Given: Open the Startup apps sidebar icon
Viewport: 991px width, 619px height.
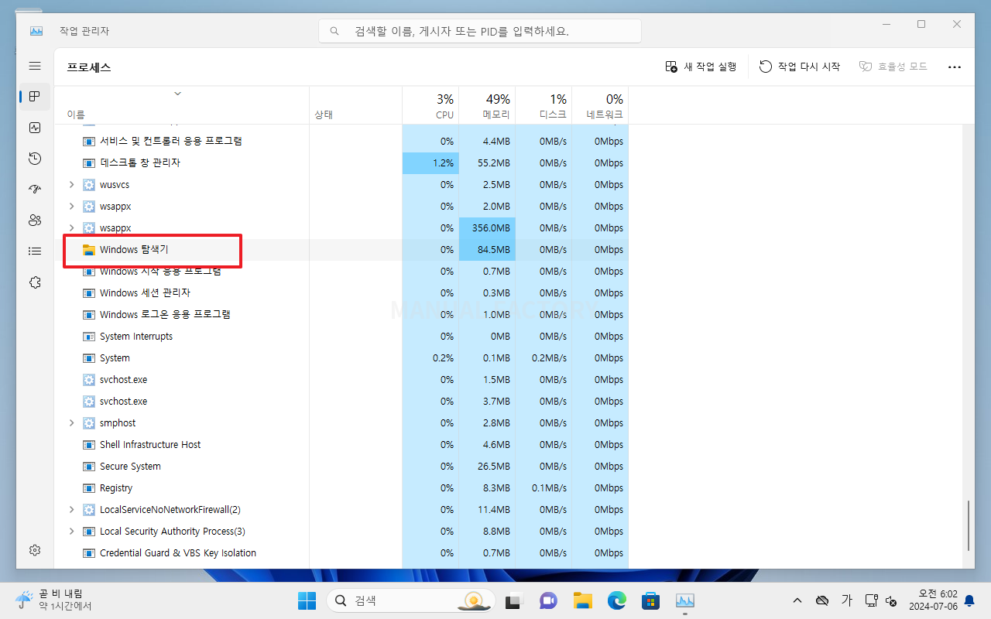Looking at the screenshot, I should (x=35, y=190).
